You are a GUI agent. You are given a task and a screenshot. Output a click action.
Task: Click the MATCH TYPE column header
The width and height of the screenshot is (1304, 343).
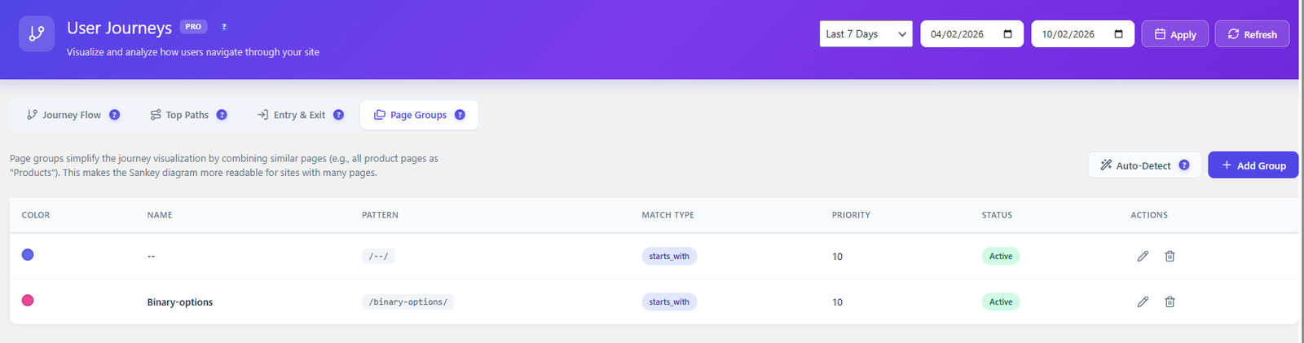click(x=667, y=215)
